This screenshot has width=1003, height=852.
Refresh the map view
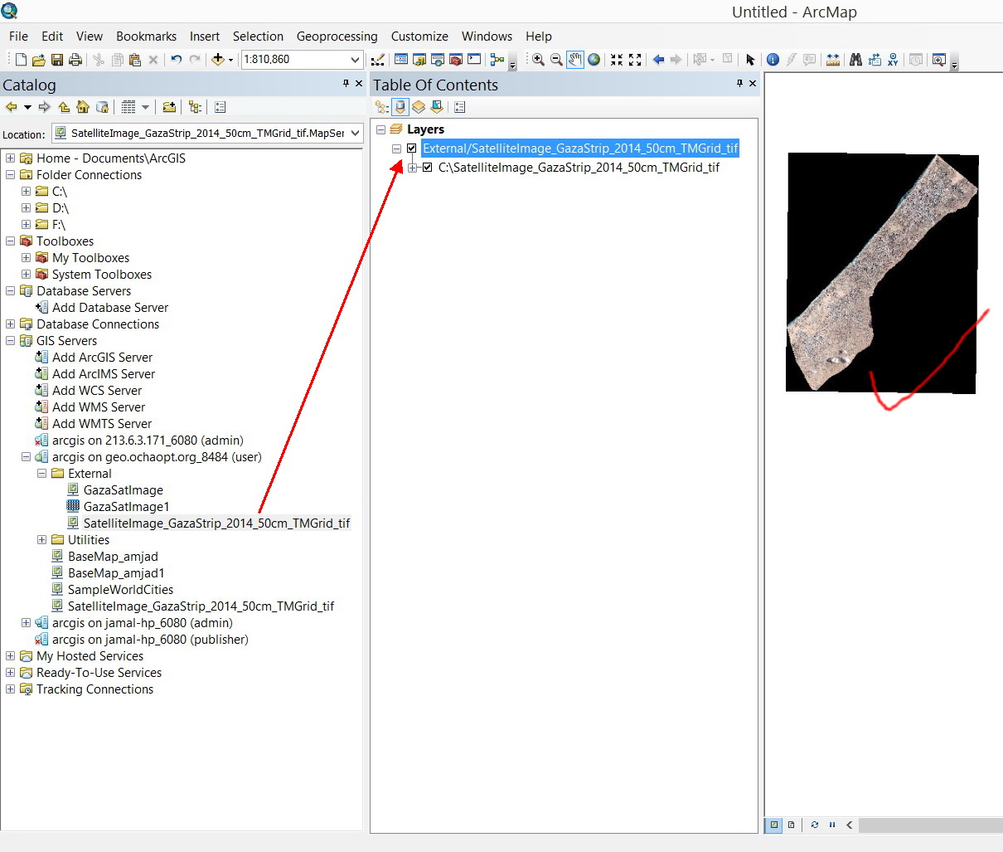tap(814, 825)
